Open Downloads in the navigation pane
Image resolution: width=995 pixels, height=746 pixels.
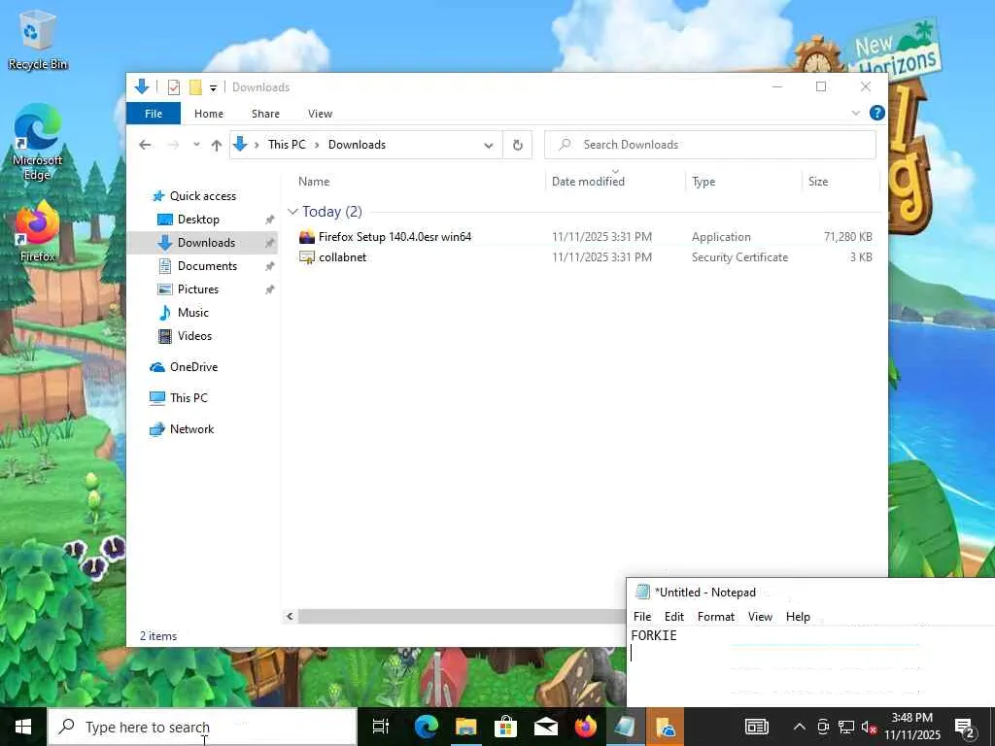(206, 242)
